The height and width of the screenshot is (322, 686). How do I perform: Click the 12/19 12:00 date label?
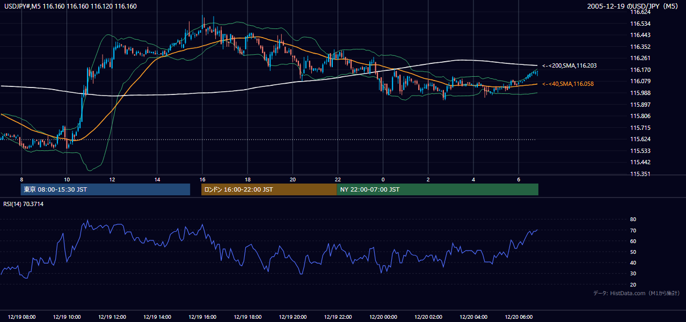[x=112, y=317]
